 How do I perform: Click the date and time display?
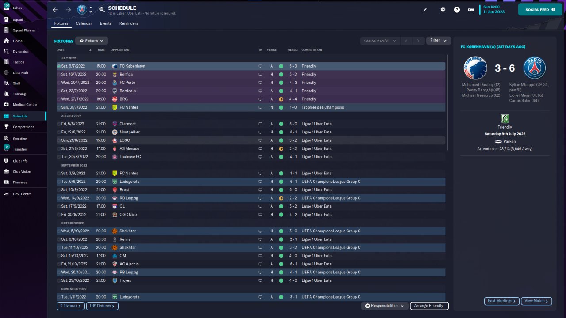coord(494,9)
